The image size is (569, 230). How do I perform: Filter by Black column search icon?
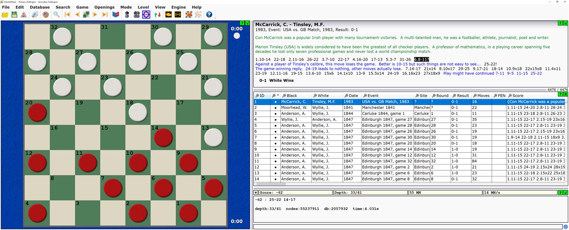(x=284, y=96)
